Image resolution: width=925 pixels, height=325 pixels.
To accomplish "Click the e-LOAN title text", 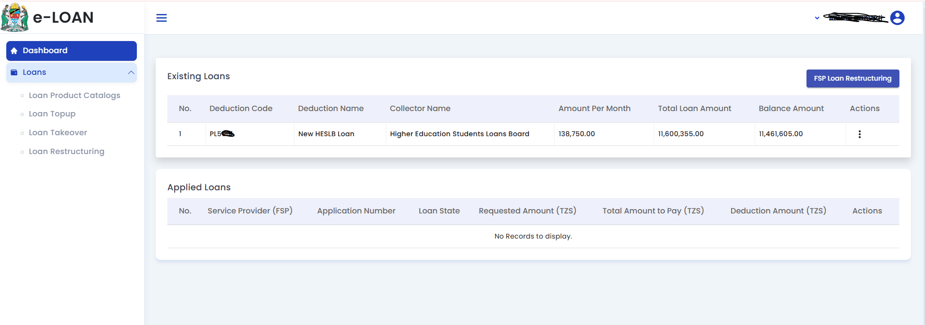I will pyautogui.click(x=63, y=17).
